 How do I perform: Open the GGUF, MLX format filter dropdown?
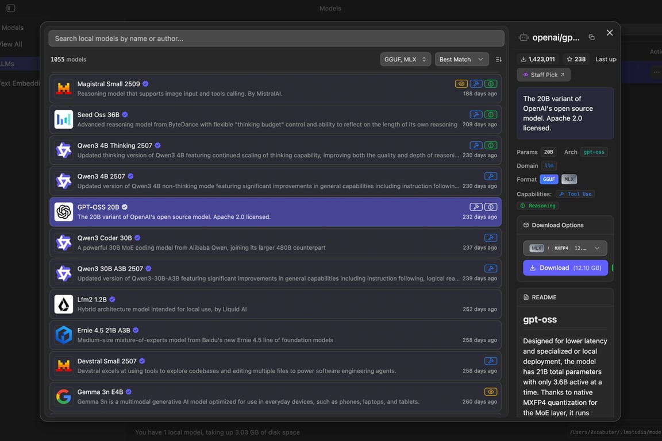coord(405,60)
